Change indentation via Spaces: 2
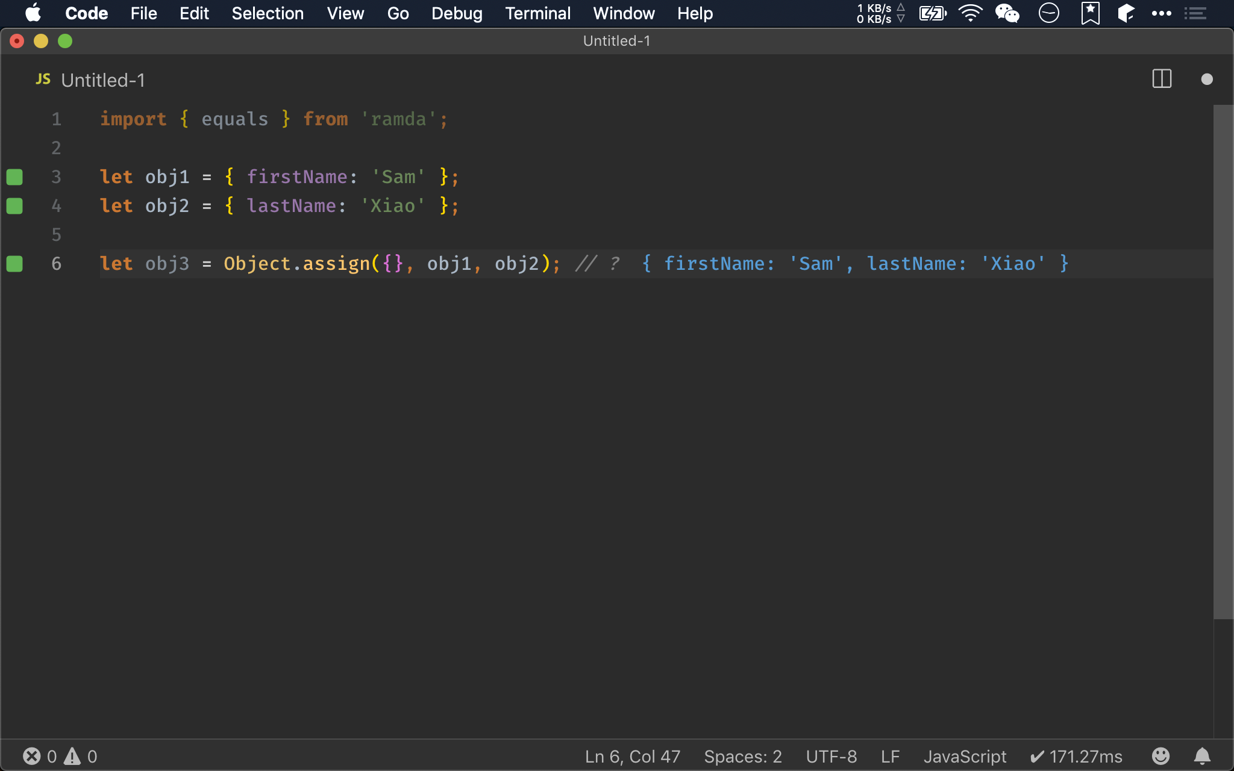Screen dimensions: 1234x771 (x=742, y=756)
